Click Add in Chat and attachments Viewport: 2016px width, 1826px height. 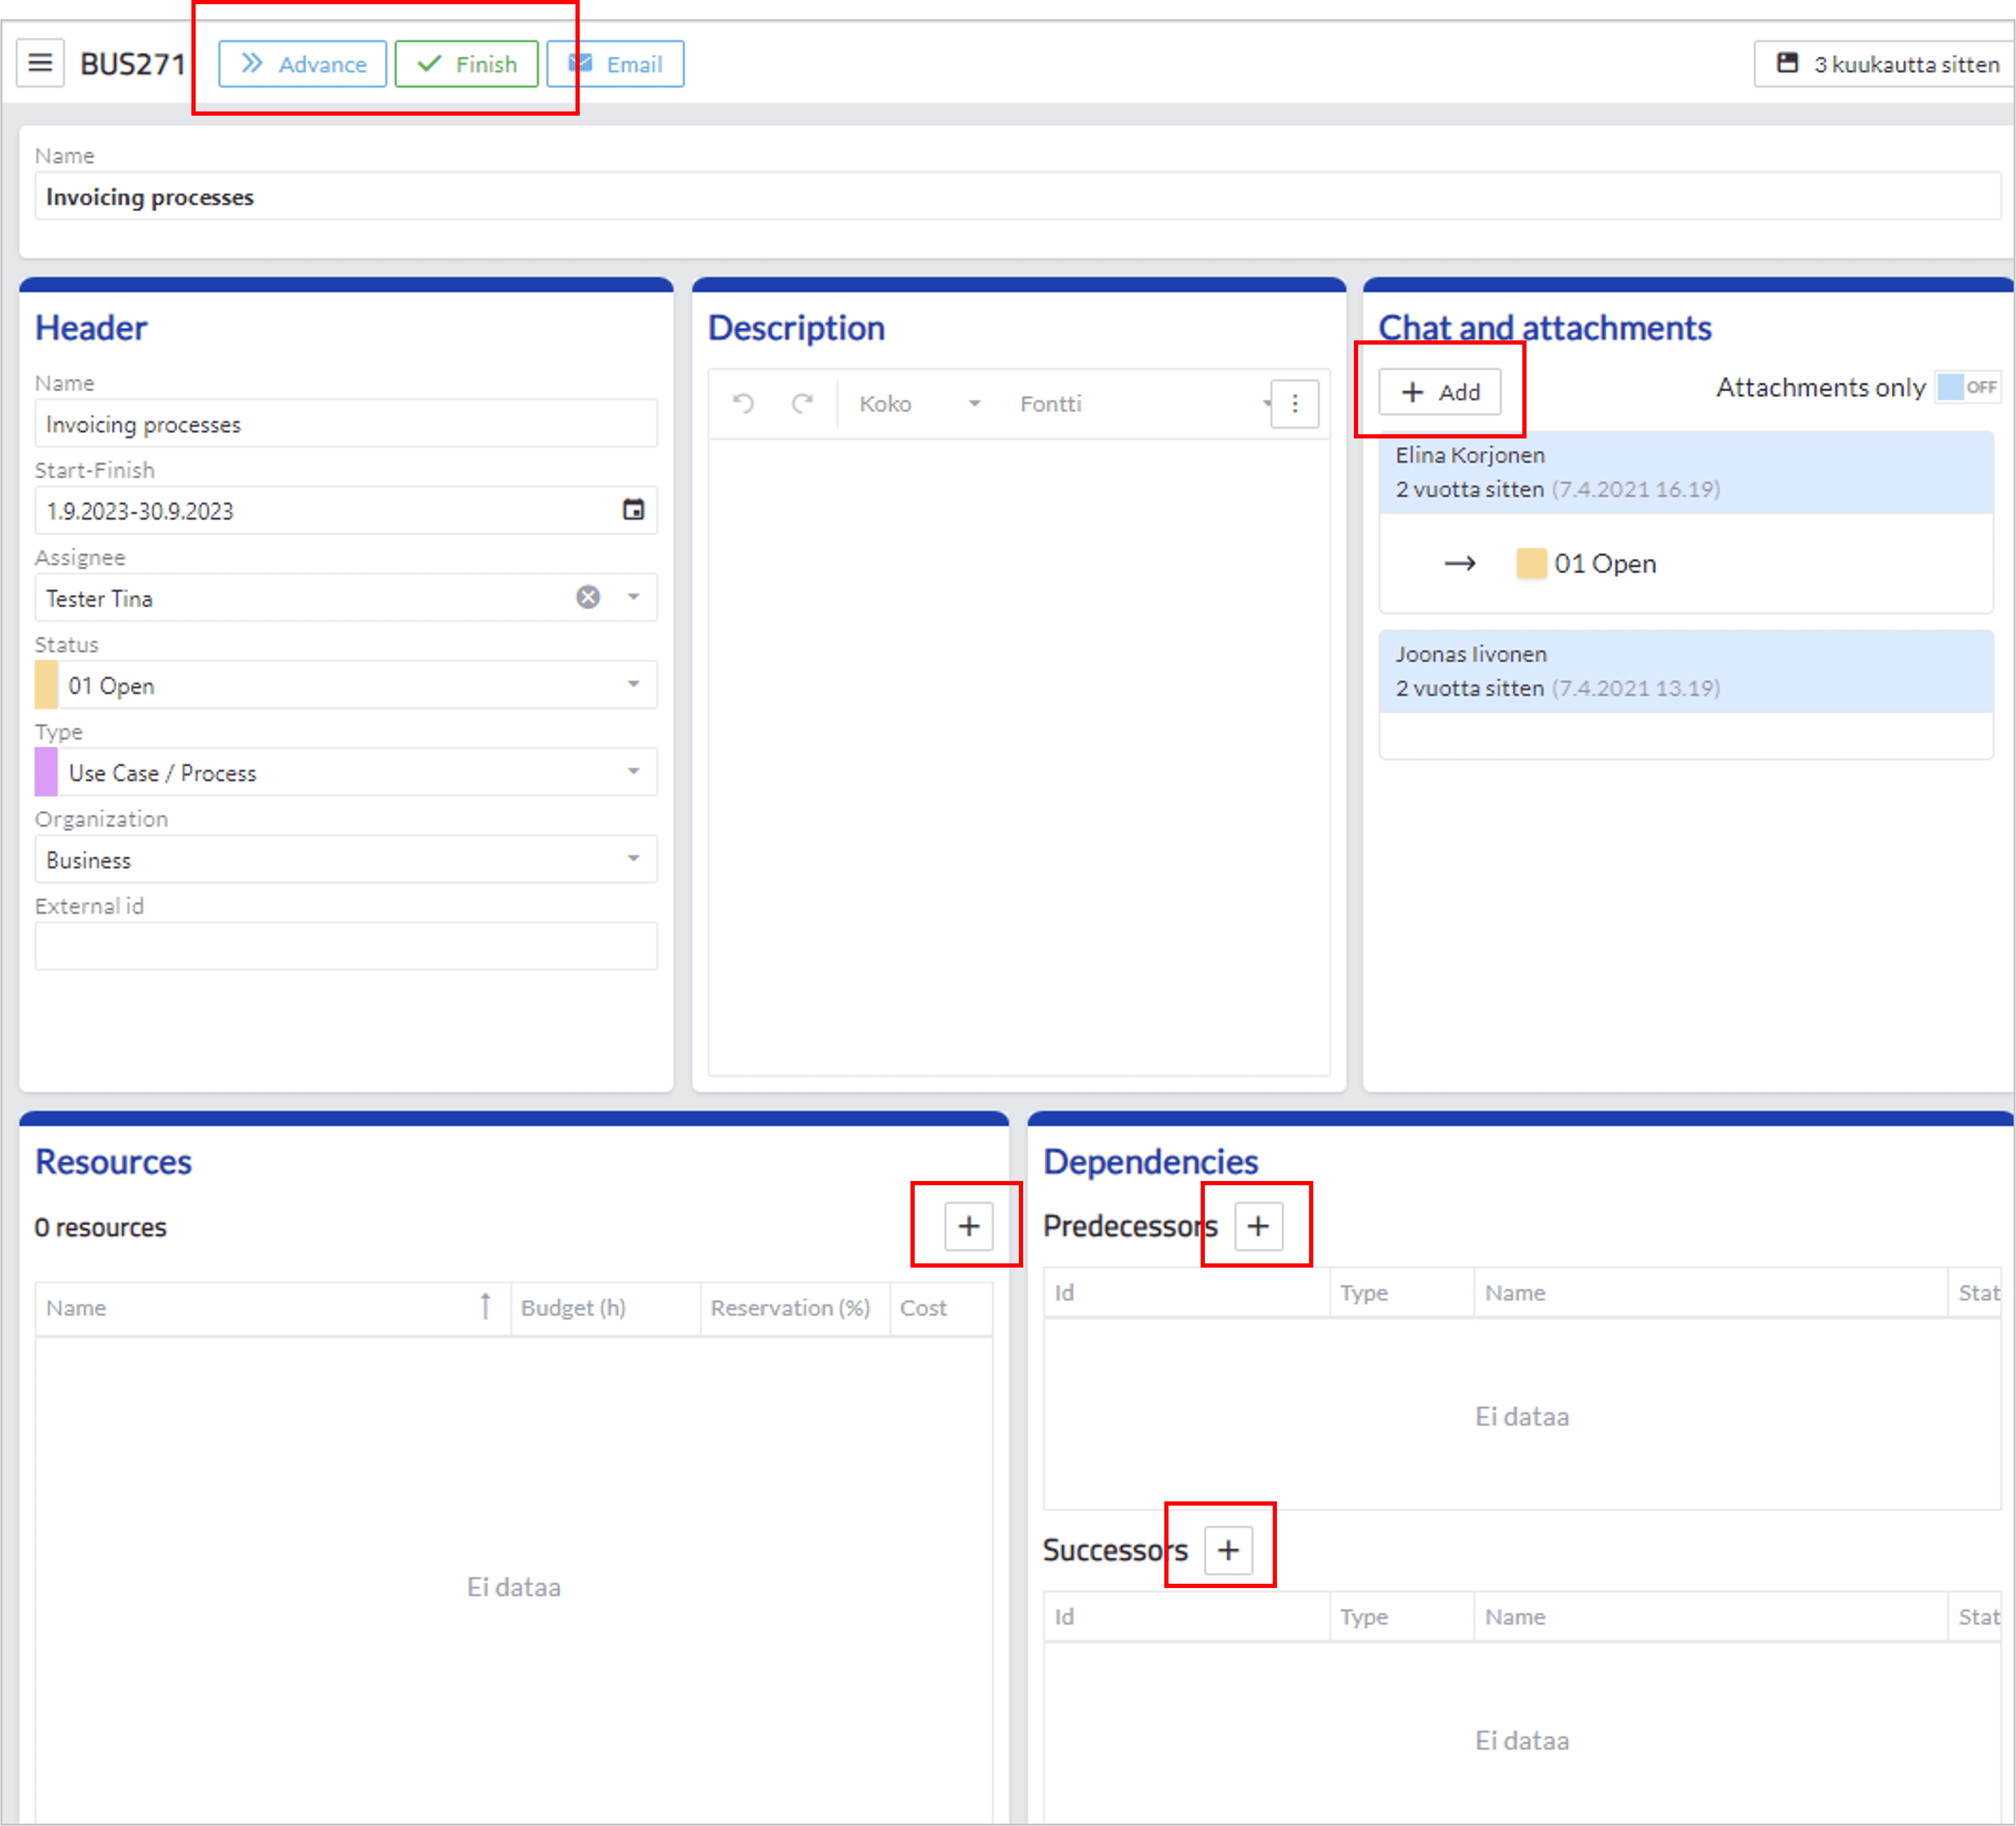1440,392
